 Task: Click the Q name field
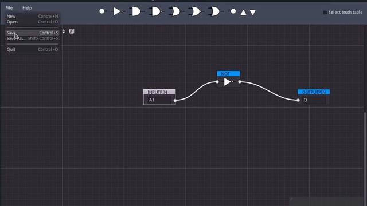(x=314, y=100)
